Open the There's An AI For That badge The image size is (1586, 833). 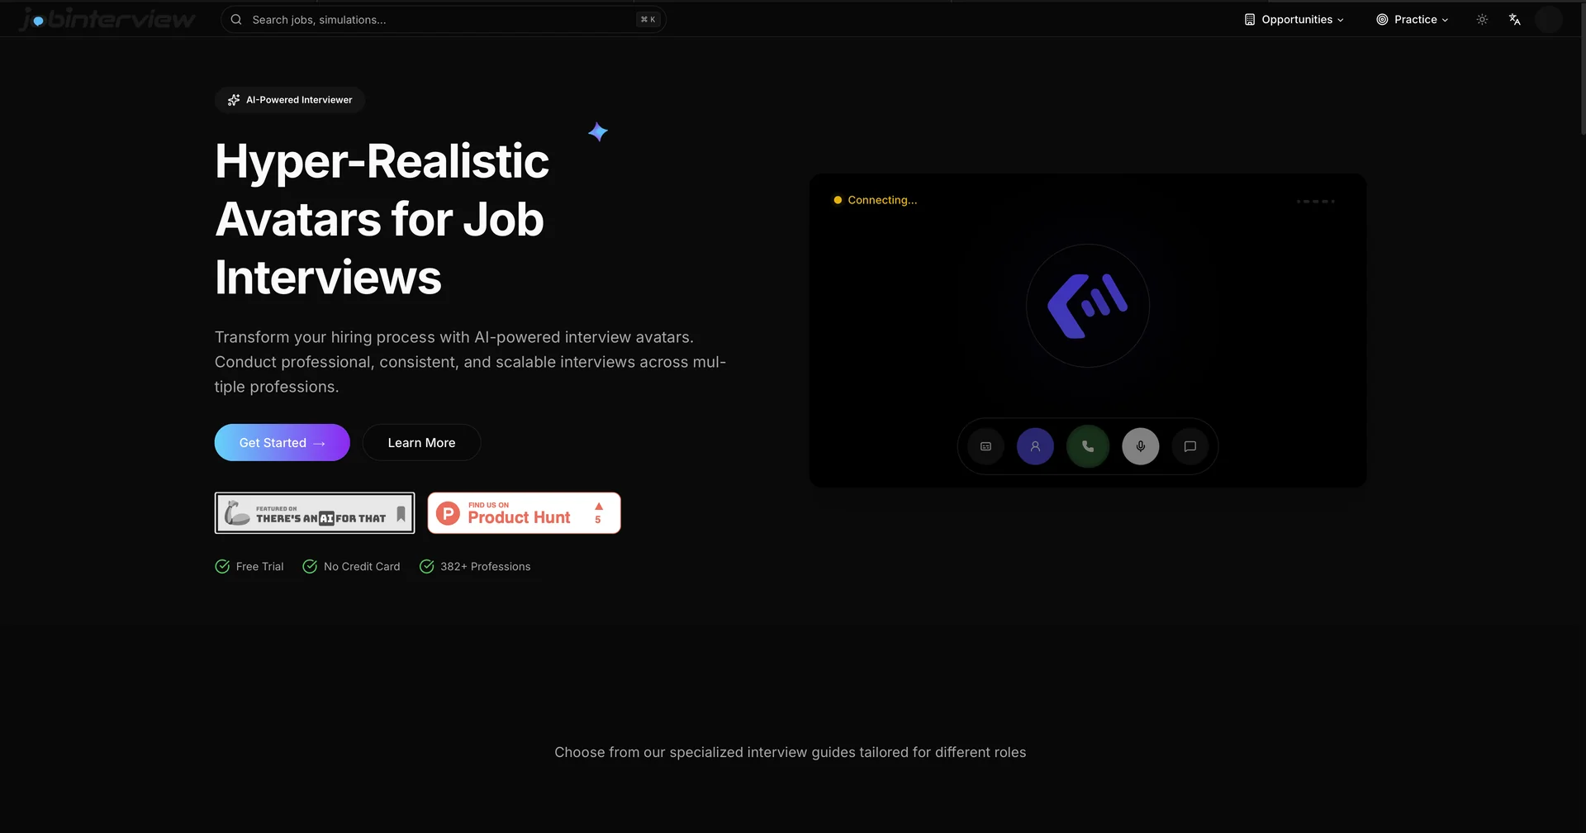(x=315, y=513)
